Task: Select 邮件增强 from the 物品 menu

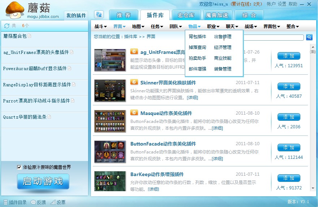Action: 197,69
